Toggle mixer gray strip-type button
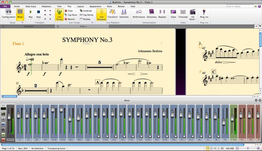Screen dimensions: 262x151 pyautogui.click(x=3, y=129)
